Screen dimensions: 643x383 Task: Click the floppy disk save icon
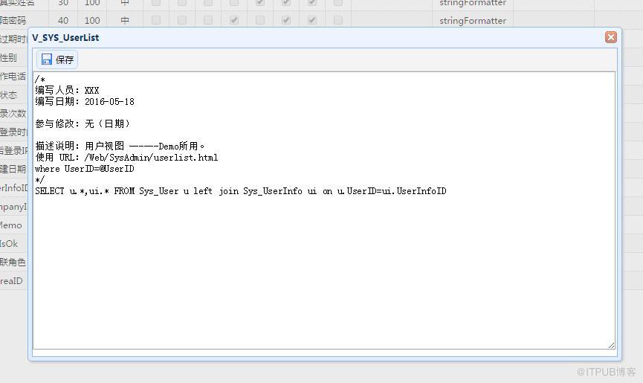coord(47,59)
